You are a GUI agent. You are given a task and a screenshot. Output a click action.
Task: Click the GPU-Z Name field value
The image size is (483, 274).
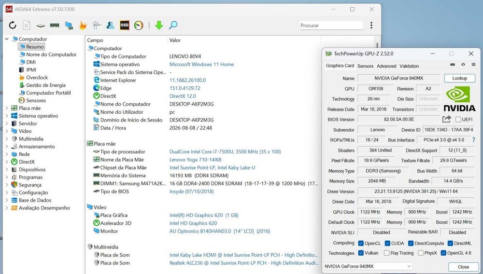(398, 78)
